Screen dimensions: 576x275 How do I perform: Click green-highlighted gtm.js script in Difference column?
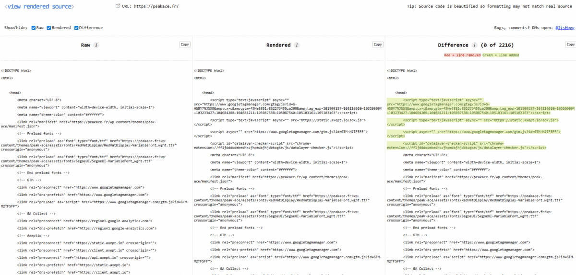tap(473, 133)
